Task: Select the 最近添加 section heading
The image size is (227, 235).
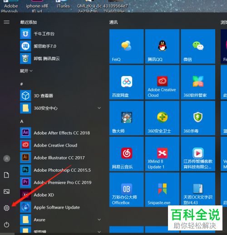Action: pos(29,22)
